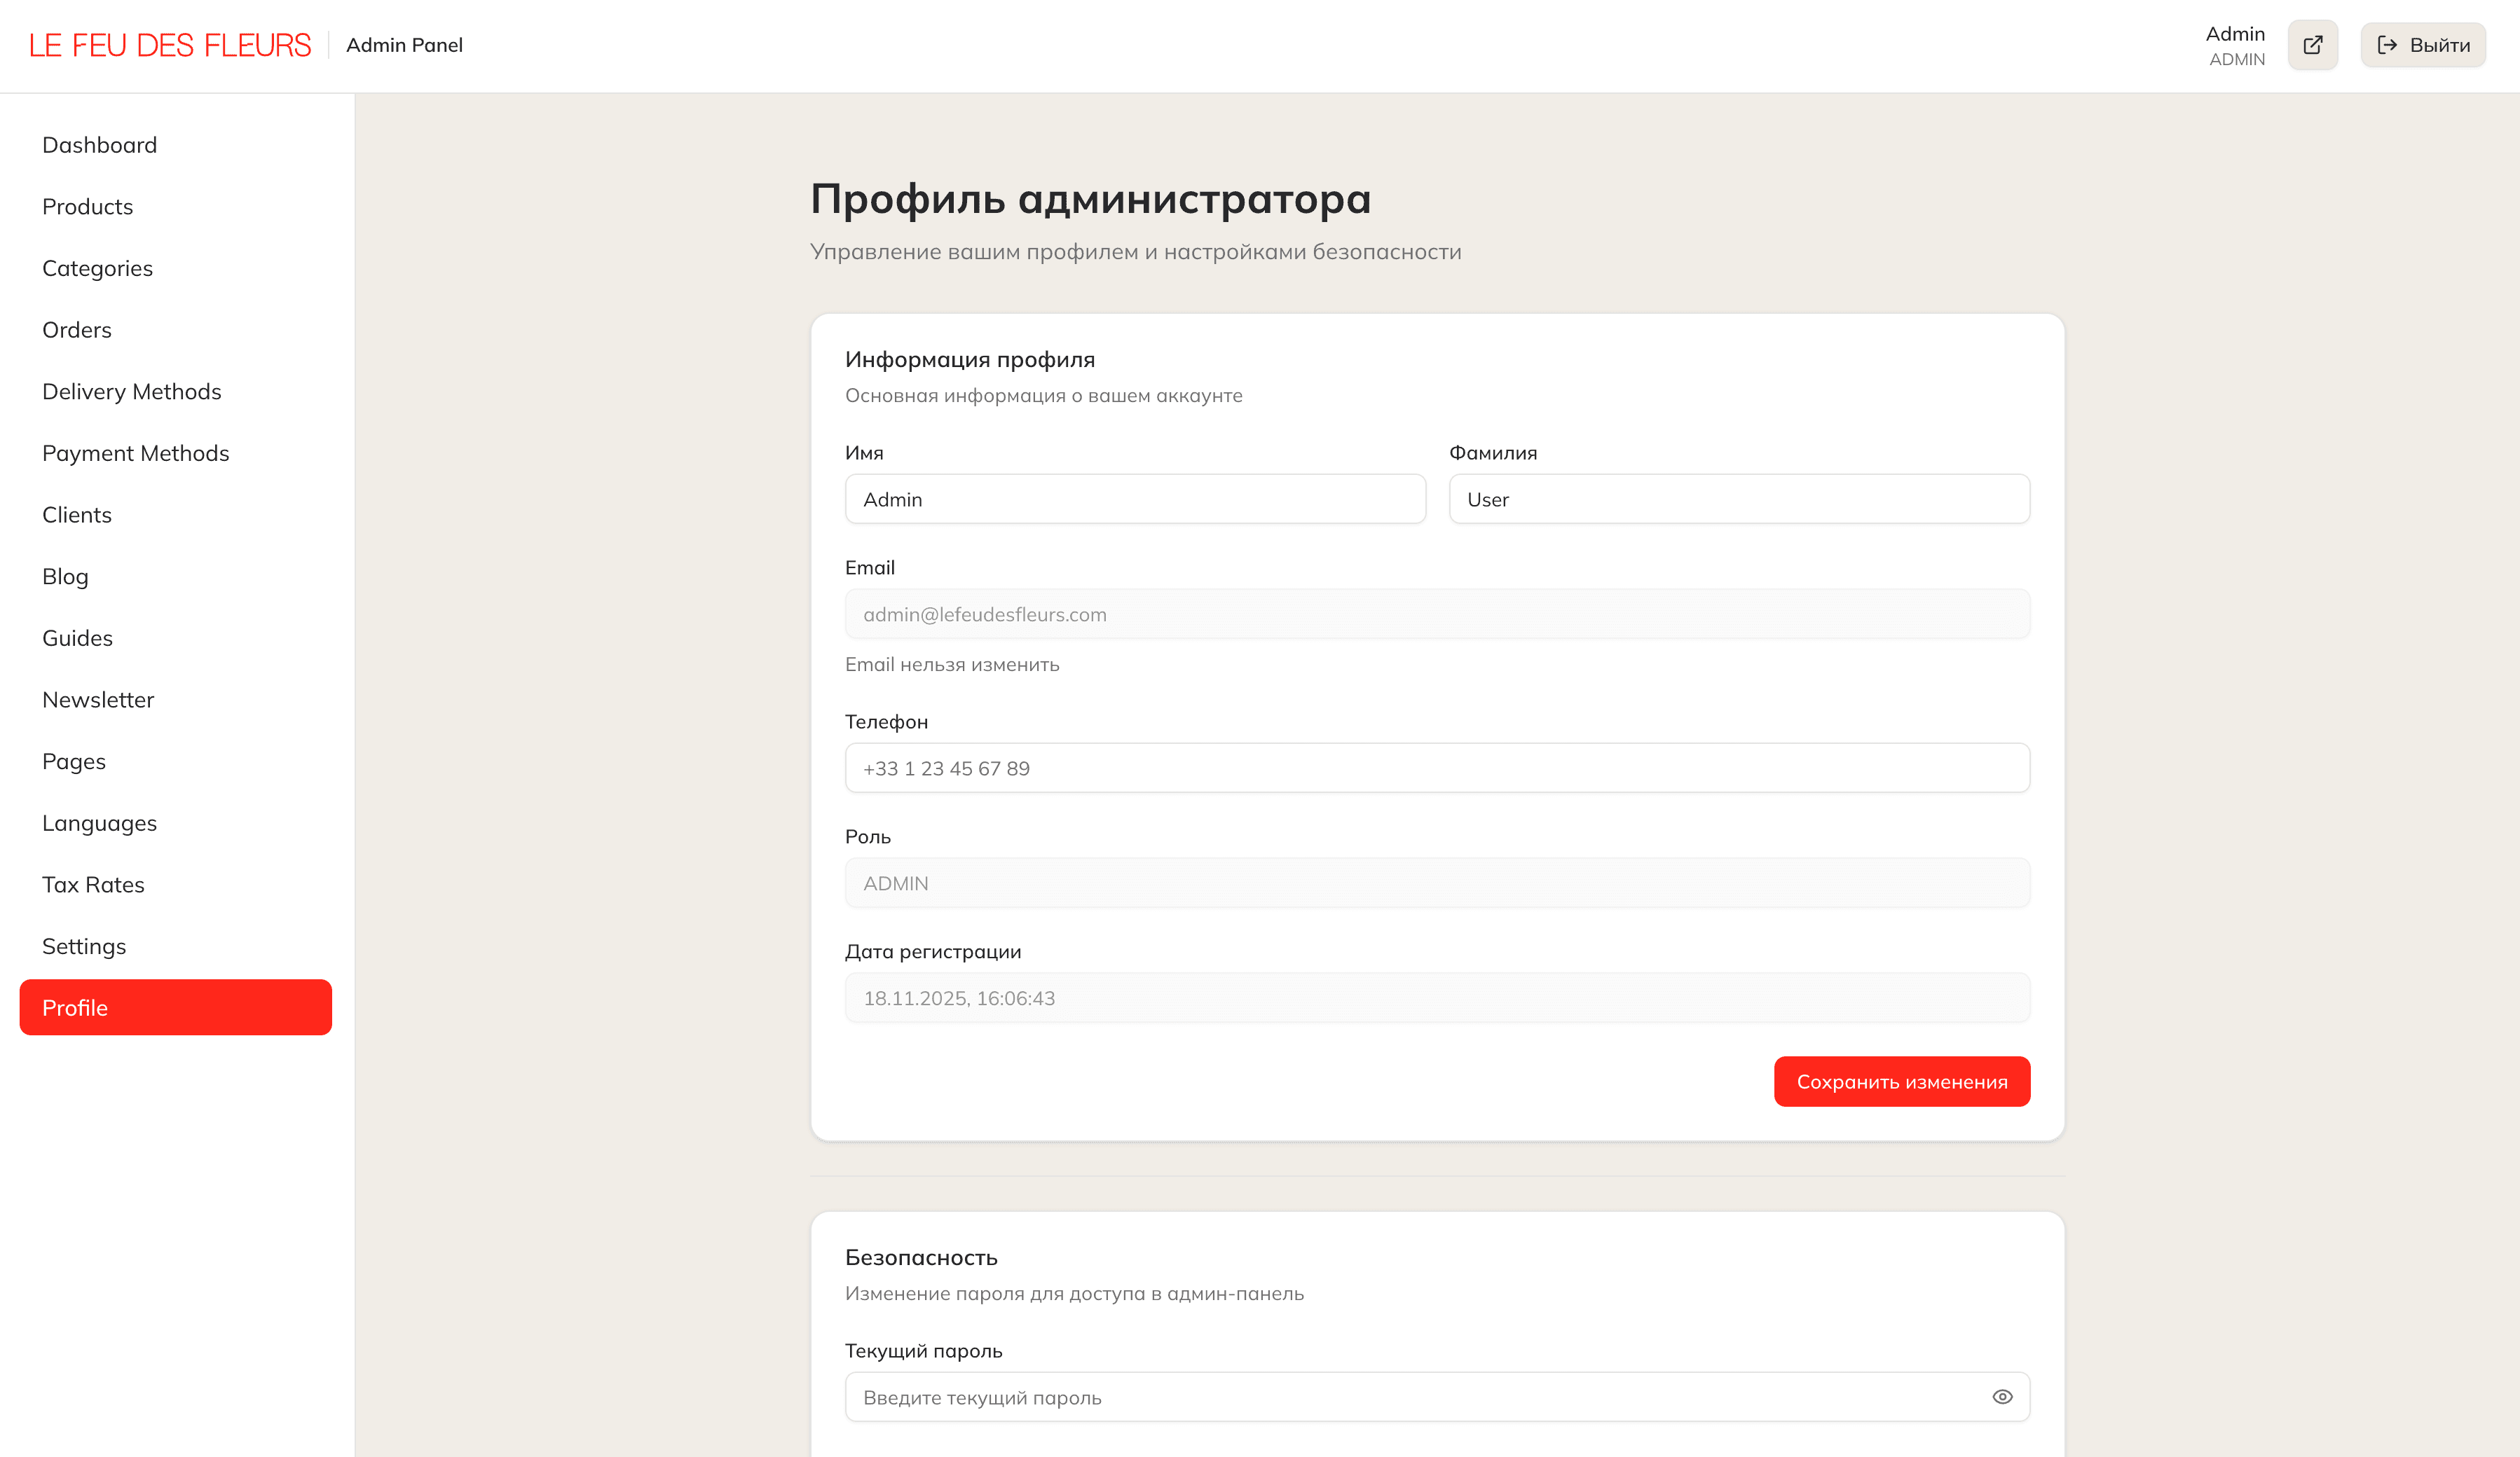
Task: Go to Delivery Methods
Action: pyautogui.click(x=132, y=391)
